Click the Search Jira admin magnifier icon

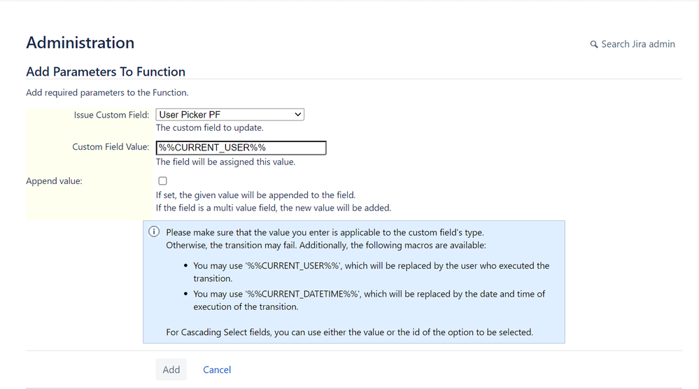pyautogui.click(x=594, y=45)
